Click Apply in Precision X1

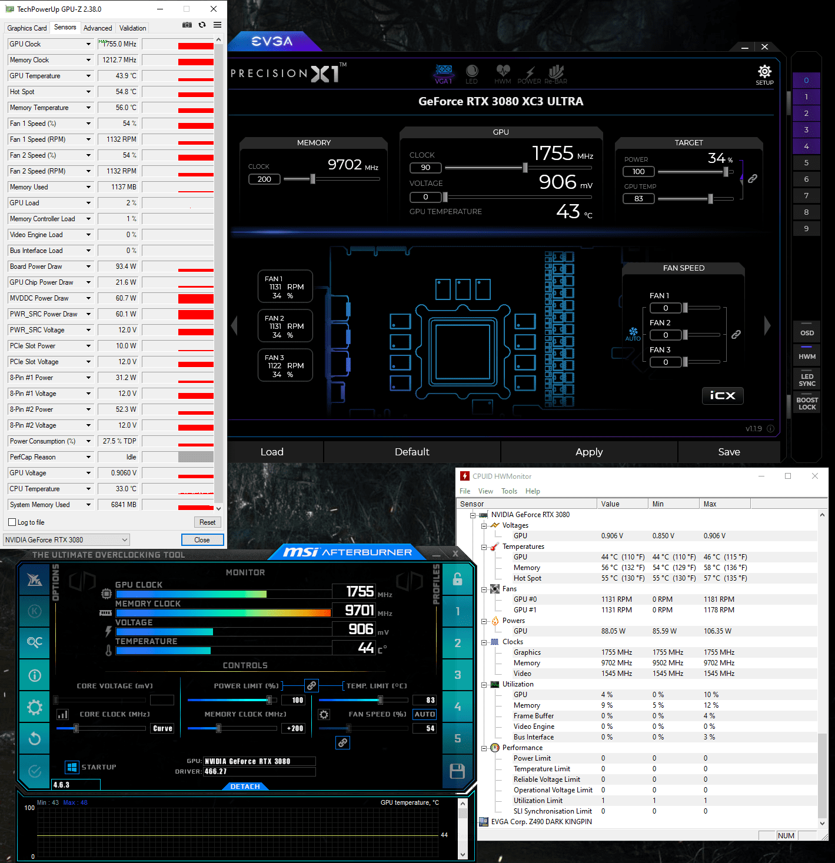click(x=589, y=452)
